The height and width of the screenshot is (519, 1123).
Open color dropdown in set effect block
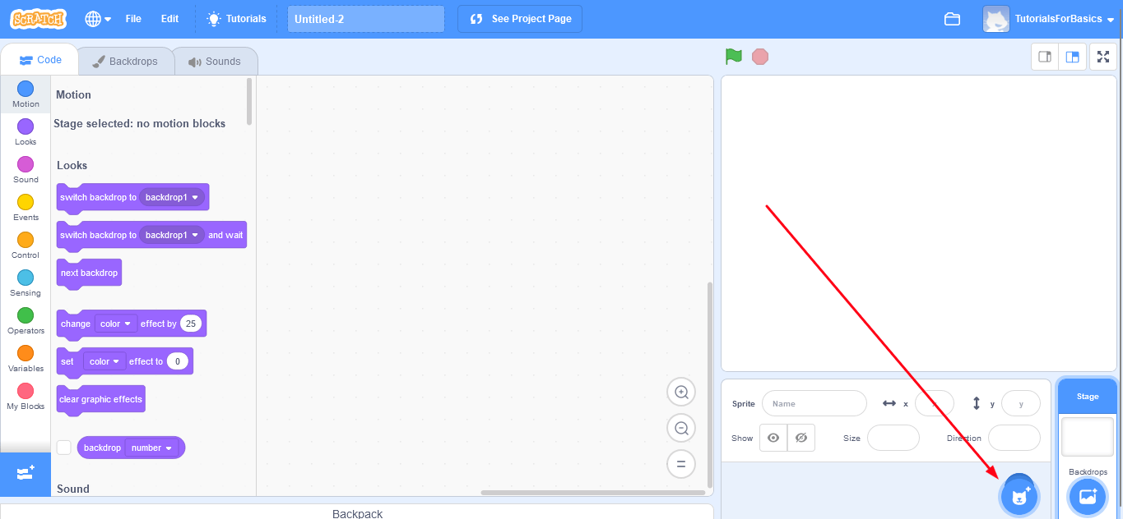(x=104, y=361)
